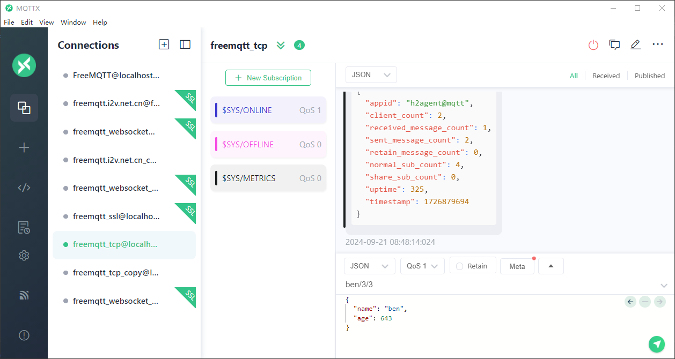This screenshot has height=359, width=675.
Task: Switch message filter to Received
Action: [605, 76]
